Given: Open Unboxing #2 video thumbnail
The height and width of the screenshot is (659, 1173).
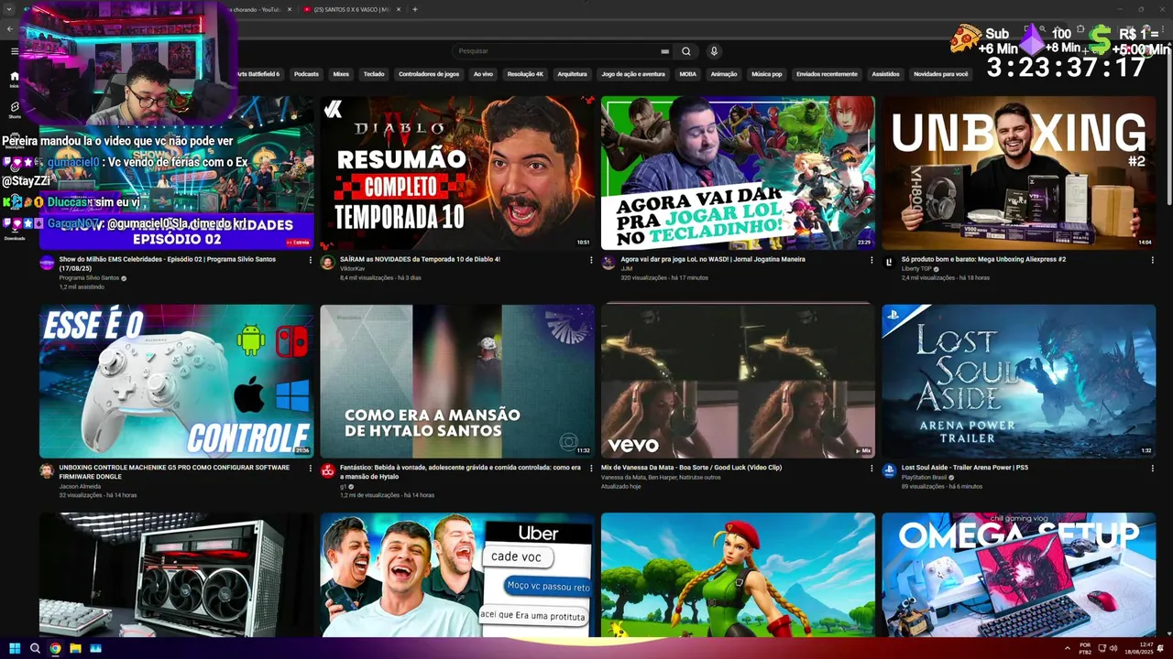Looking at the screenshot, I should click(x=1019, y=173).
